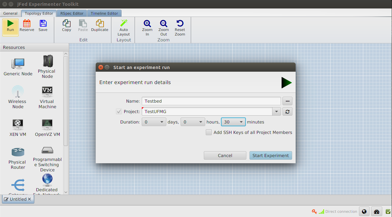Image resolution: width=392 pixels, height=217 pixels.
Task: Click the Resources panel scrollbar thumb
Action: coord(66,101)
